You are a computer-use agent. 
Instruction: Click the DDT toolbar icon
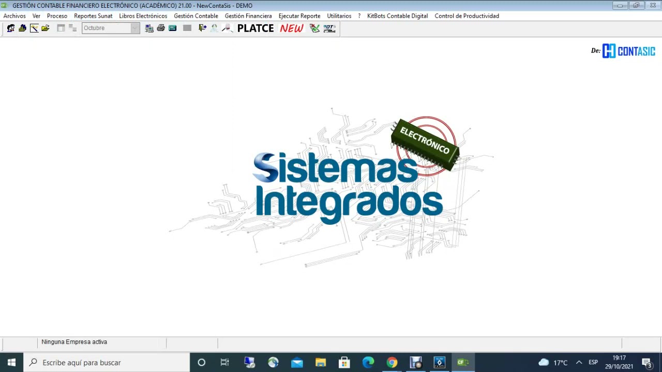coord(329,28)
